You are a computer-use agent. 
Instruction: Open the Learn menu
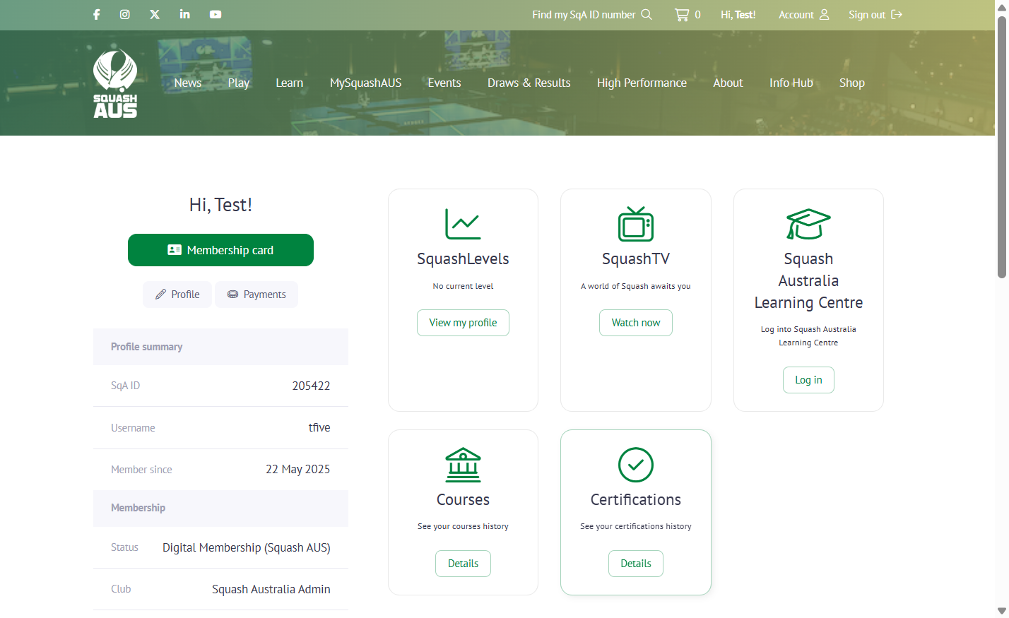click(x=290, y=83)
